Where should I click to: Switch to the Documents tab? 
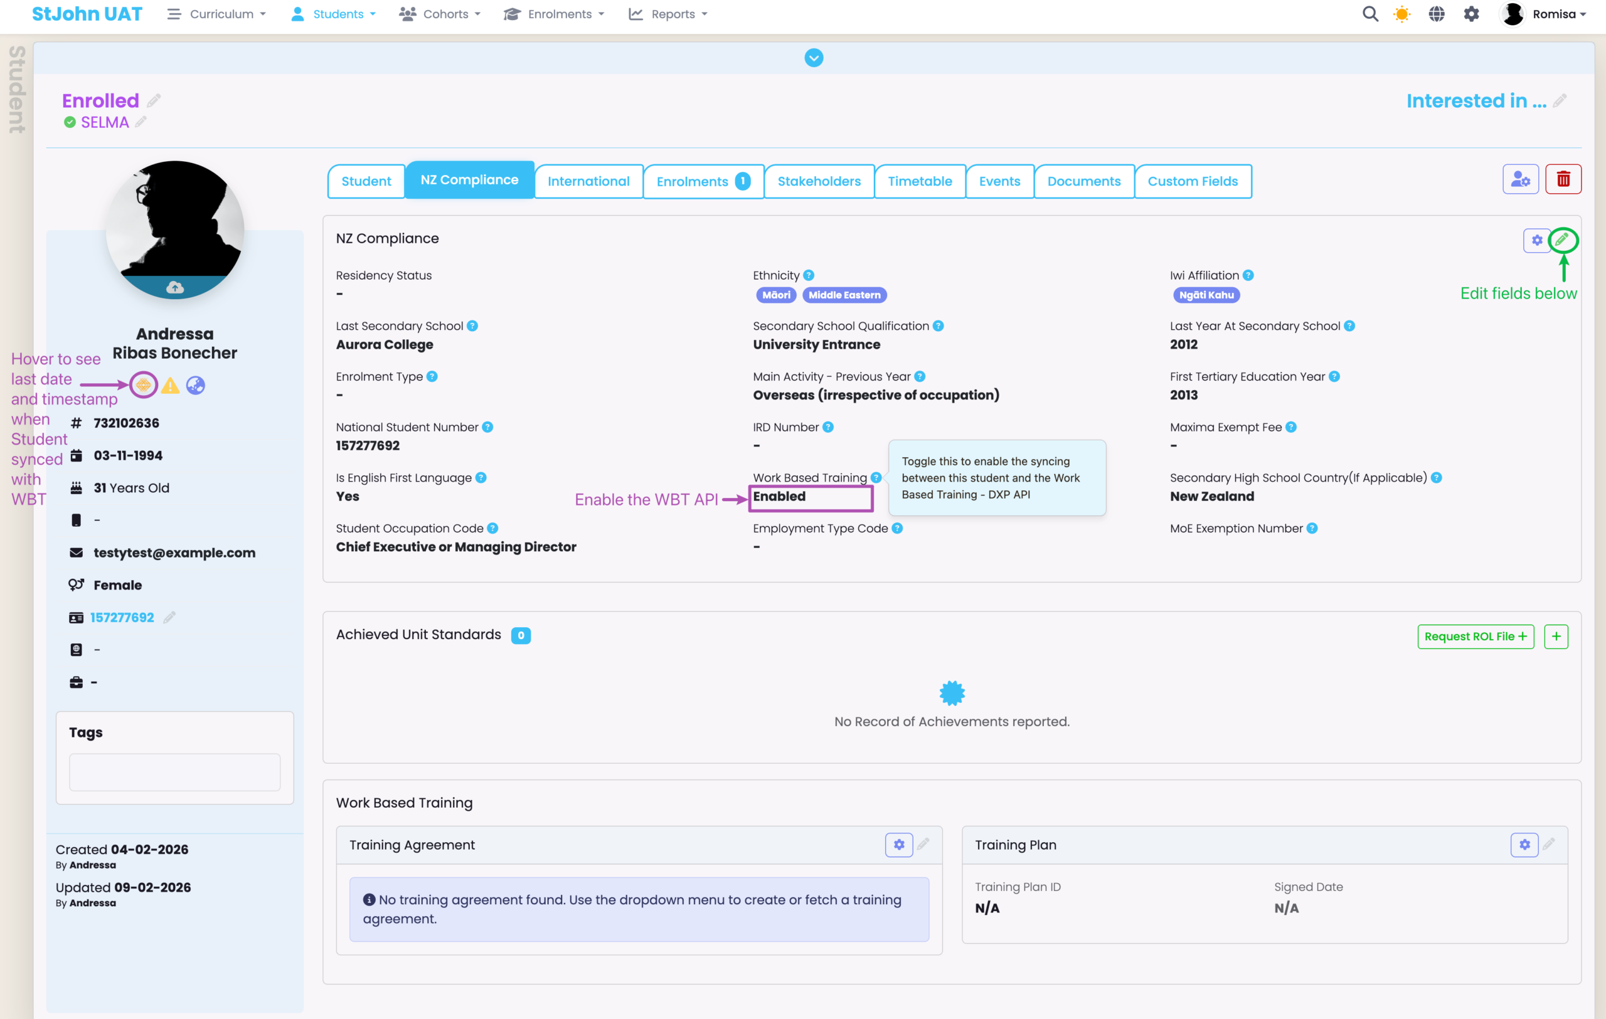pyautogui.click(x=1083, y=181)
